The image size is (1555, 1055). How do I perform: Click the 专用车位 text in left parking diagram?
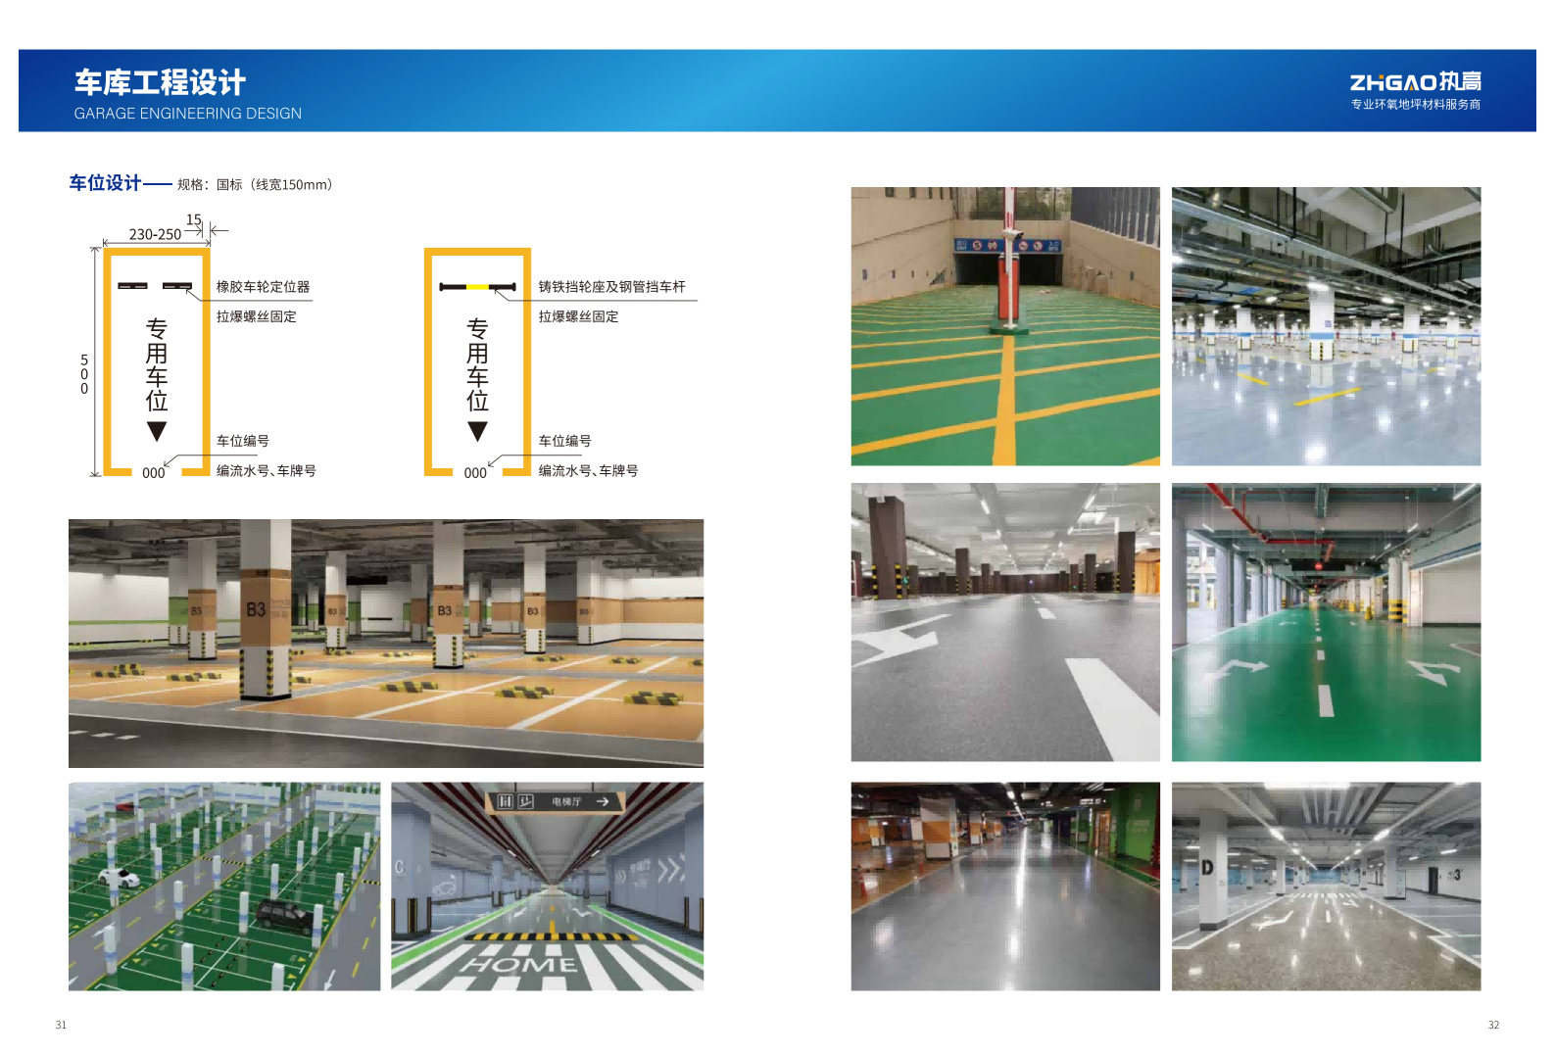click(x=157, y=364)
